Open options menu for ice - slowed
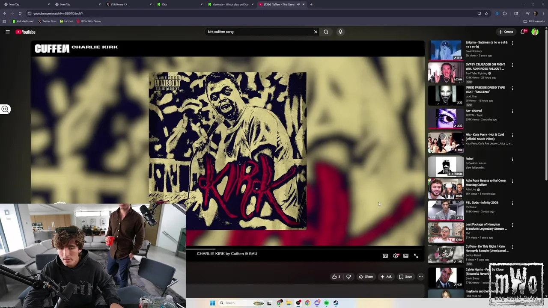 (512, 111)
